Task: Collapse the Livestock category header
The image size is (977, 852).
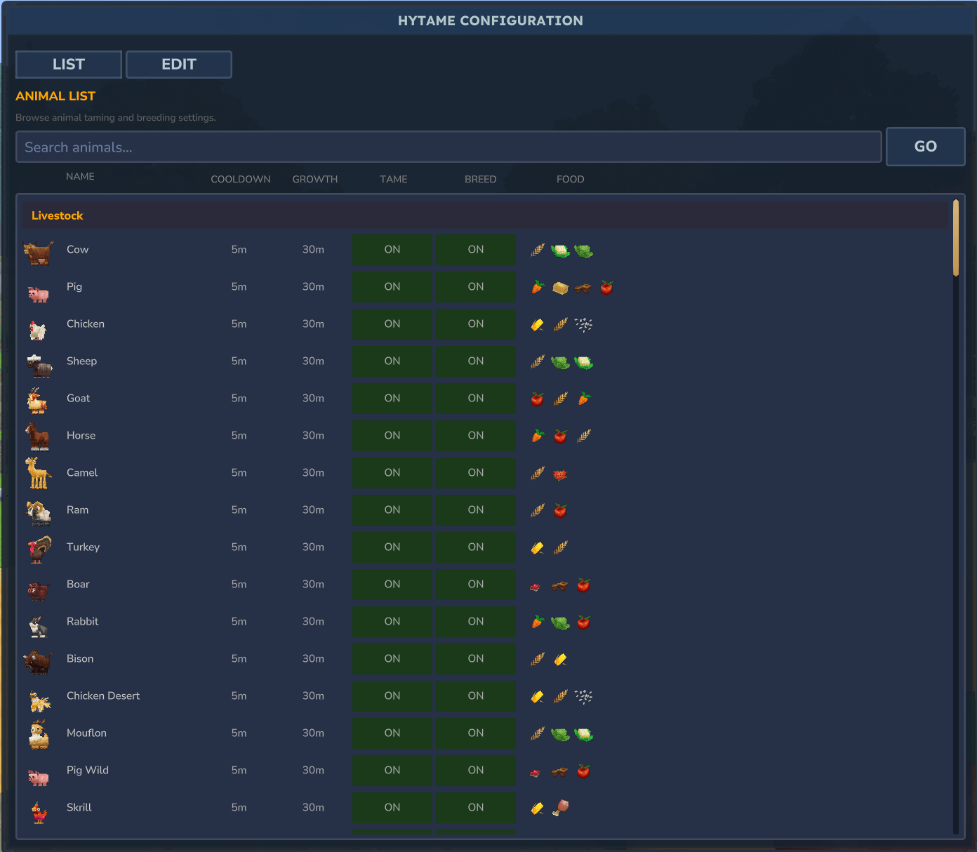Action: (484, 215)
